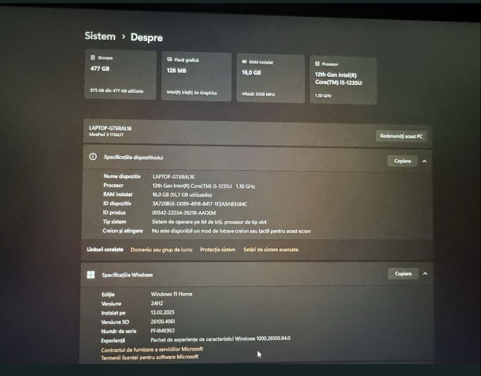The image size is (481, 376).
Task: Click the RAM instalat memory icon
Action: [244, 62]
